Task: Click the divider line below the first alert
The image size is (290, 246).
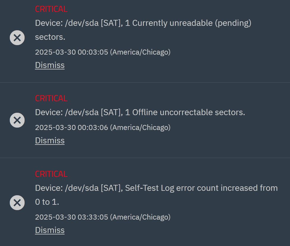Action: coord(145,82)
